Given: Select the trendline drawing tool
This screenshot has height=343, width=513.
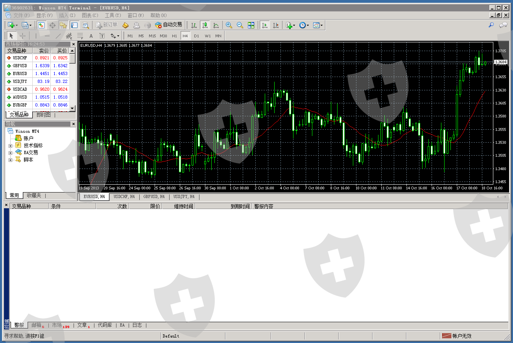Looking at the screenshot, I should (x=58, y=36).
